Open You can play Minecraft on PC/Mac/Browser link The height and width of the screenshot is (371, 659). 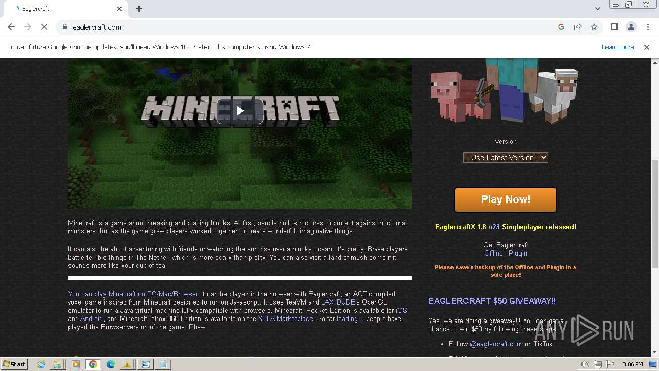pyautogui.click(x=133, y=294)
